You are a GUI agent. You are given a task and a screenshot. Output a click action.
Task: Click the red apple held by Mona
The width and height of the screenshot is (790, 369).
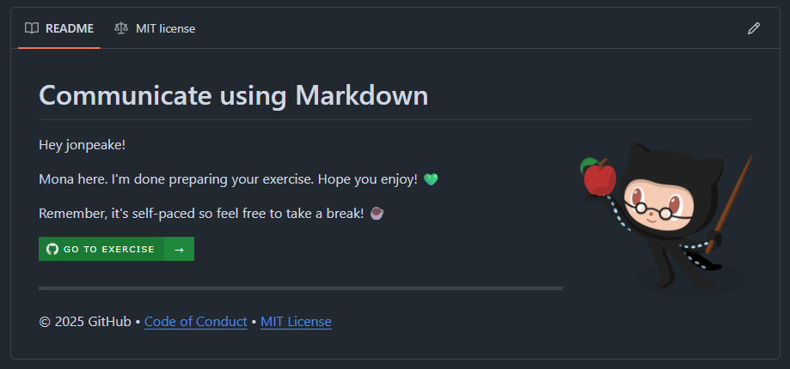pyautogui.click(x=598, y=177)
